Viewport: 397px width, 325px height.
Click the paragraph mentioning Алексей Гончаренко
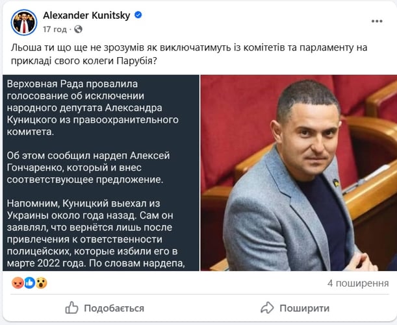(x=88, y=167)
